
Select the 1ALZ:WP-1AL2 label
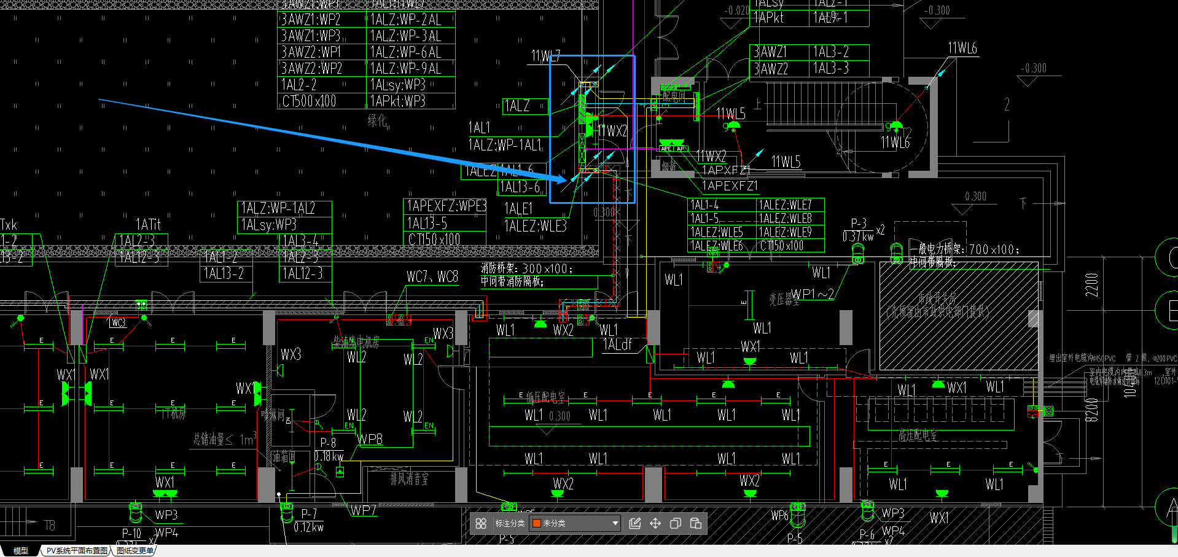(278, 209)
